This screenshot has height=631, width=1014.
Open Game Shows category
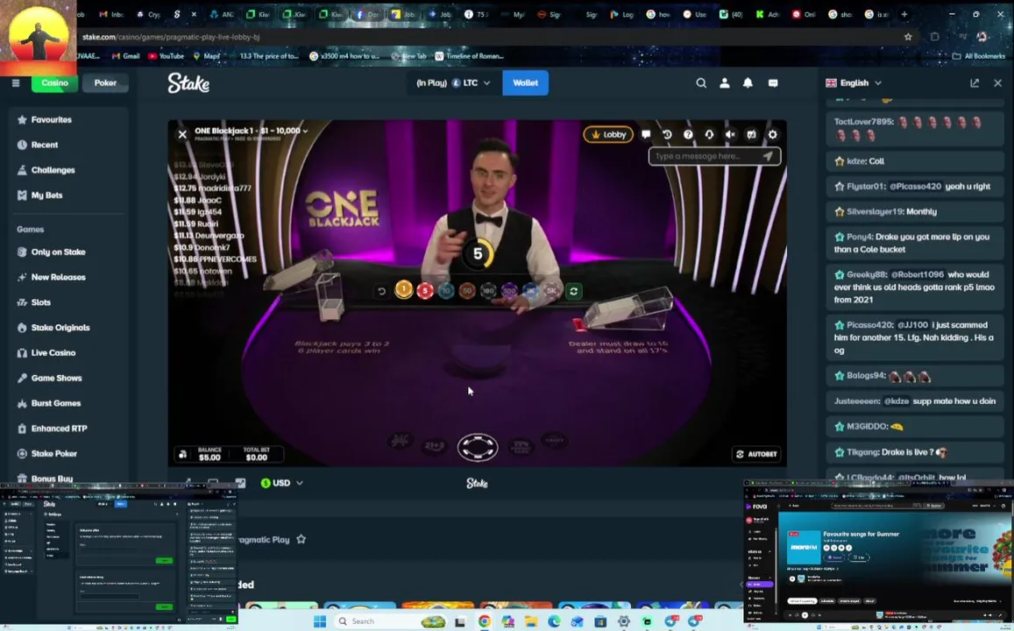click(x=56, y=379)
